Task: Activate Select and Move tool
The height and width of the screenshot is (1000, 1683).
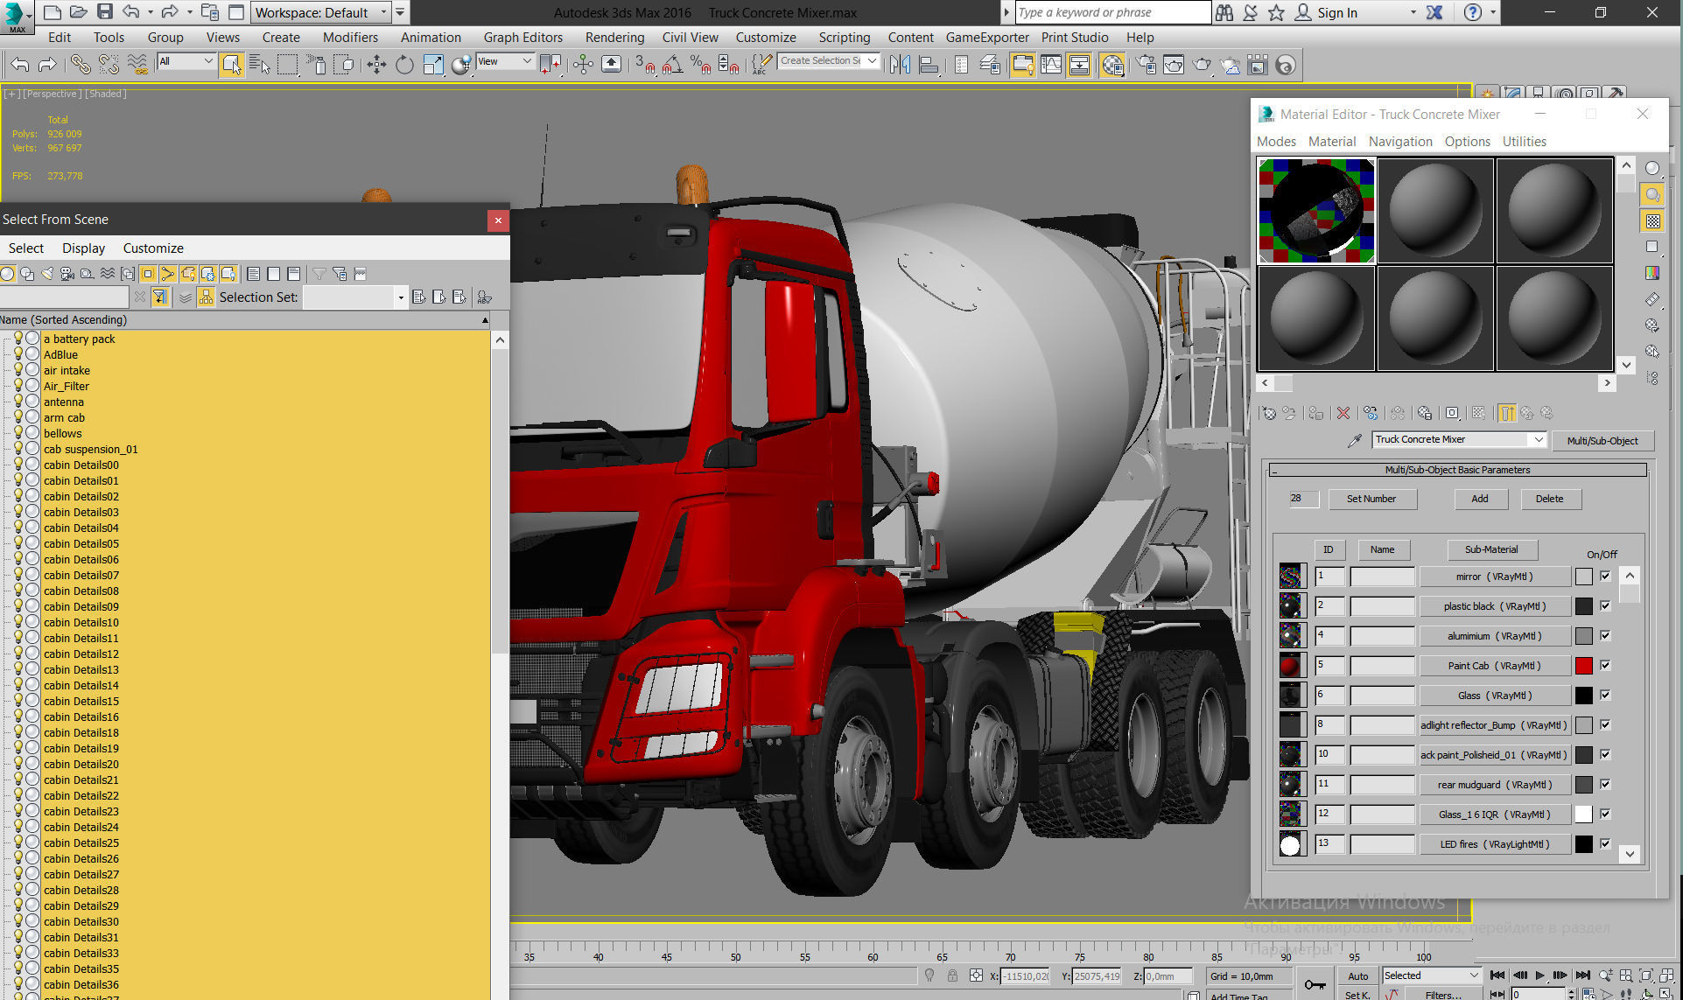Action: pyautogui.click(x=376, y=64)
